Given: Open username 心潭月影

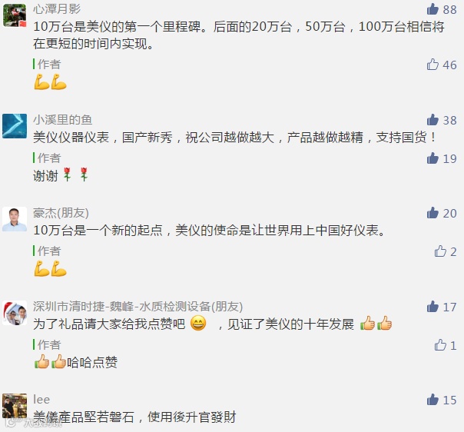Looking at the screenshot, I should click(x=57, y=9).
